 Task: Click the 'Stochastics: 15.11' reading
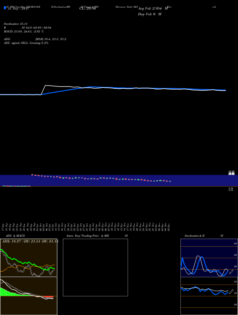click(x=15, y=24)
